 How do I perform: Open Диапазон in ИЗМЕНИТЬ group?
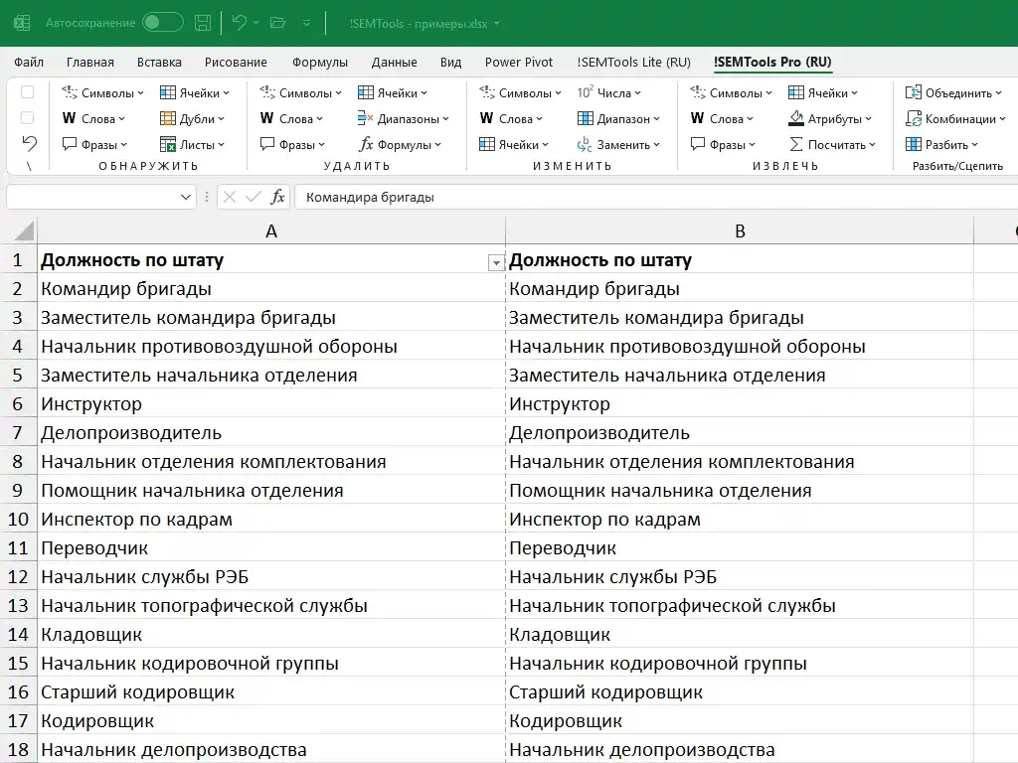coord(618,119)
